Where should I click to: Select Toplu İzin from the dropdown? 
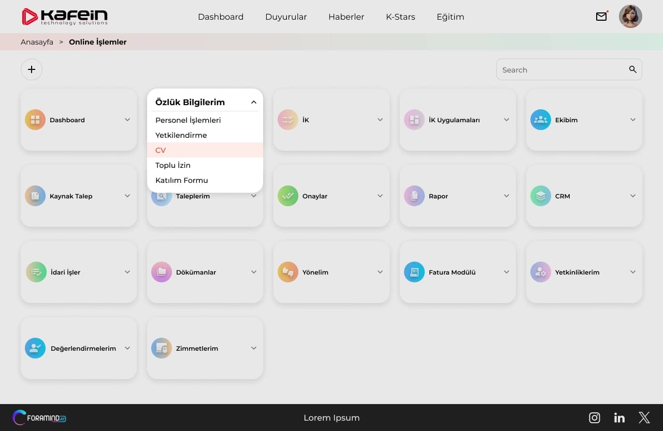205,165
